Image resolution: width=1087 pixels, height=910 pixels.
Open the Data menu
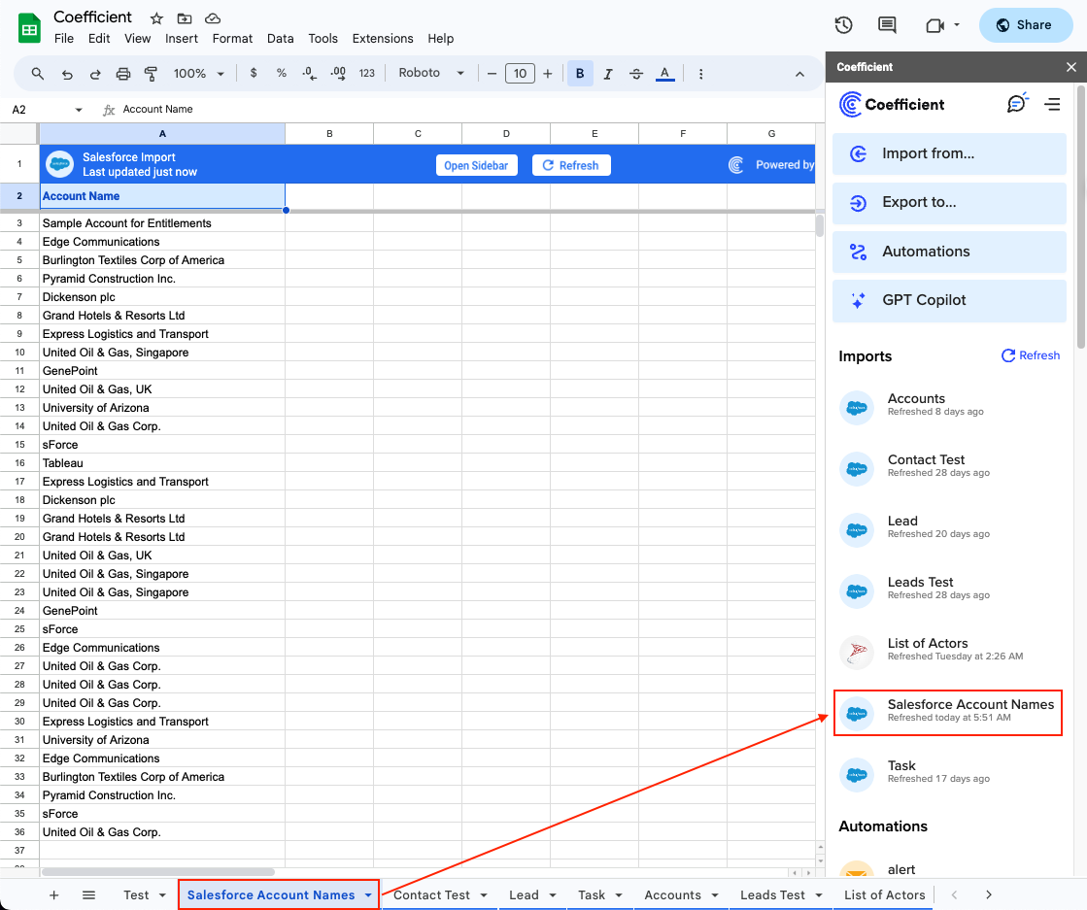tap(280, 39)
